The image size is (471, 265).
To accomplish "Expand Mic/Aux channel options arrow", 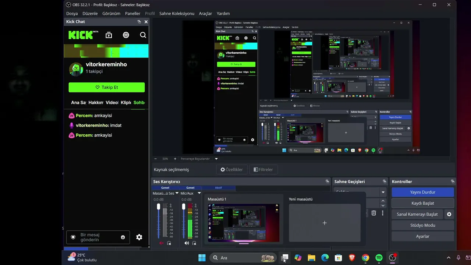I will coord(199,193).
